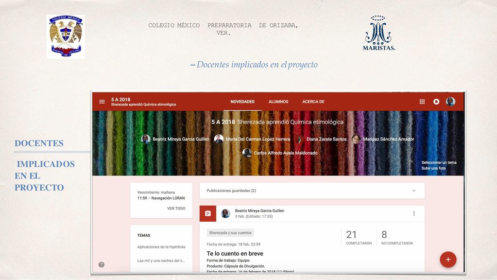Screen dimensions: 497x280
Task: Click the Maristas logo
Action: point(379,33)
